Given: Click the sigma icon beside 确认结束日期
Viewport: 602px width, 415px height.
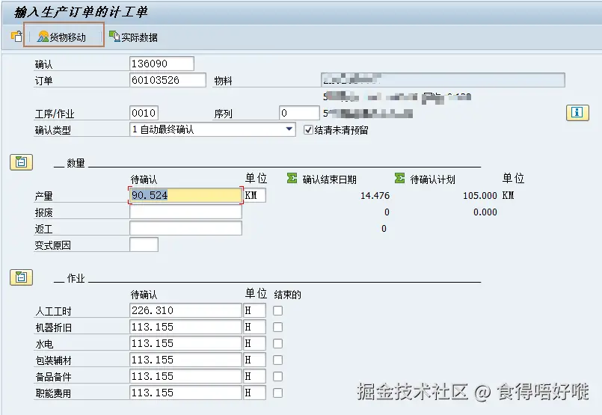Looking at the screenshot, I should click(292, 179).
